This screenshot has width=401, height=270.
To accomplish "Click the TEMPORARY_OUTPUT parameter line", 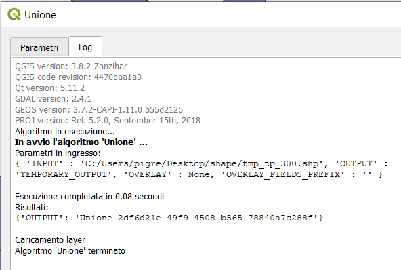I will pyautogui.click(x=198, y=174).
